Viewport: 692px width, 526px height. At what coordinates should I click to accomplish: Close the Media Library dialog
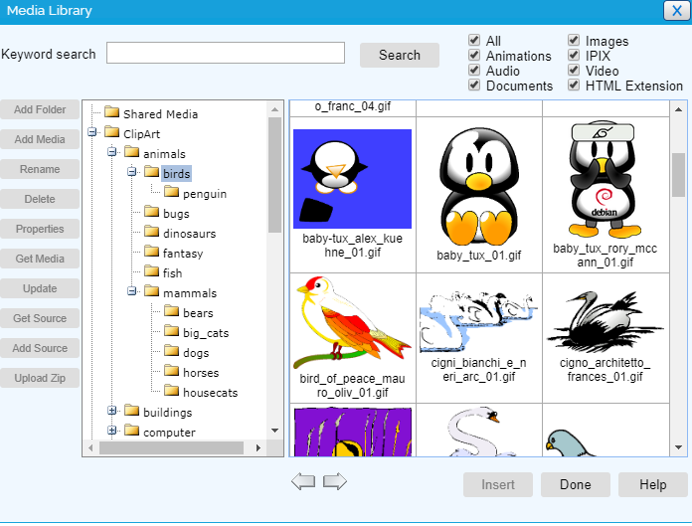pyautogui.click(x=676, y=10)
